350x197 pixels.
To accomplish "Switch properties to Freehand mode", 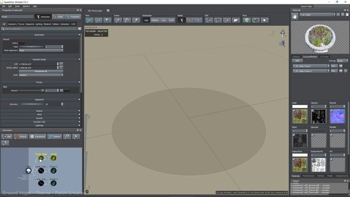I will click(73, 16).
